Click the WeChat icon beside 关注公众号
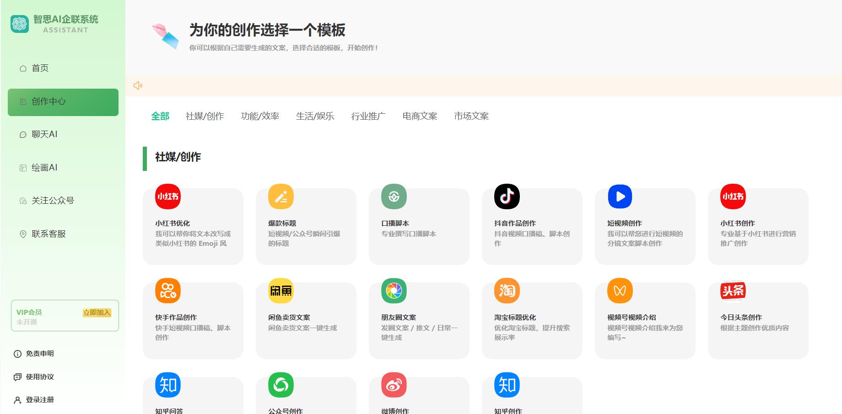842x414 pixels. 23,201
